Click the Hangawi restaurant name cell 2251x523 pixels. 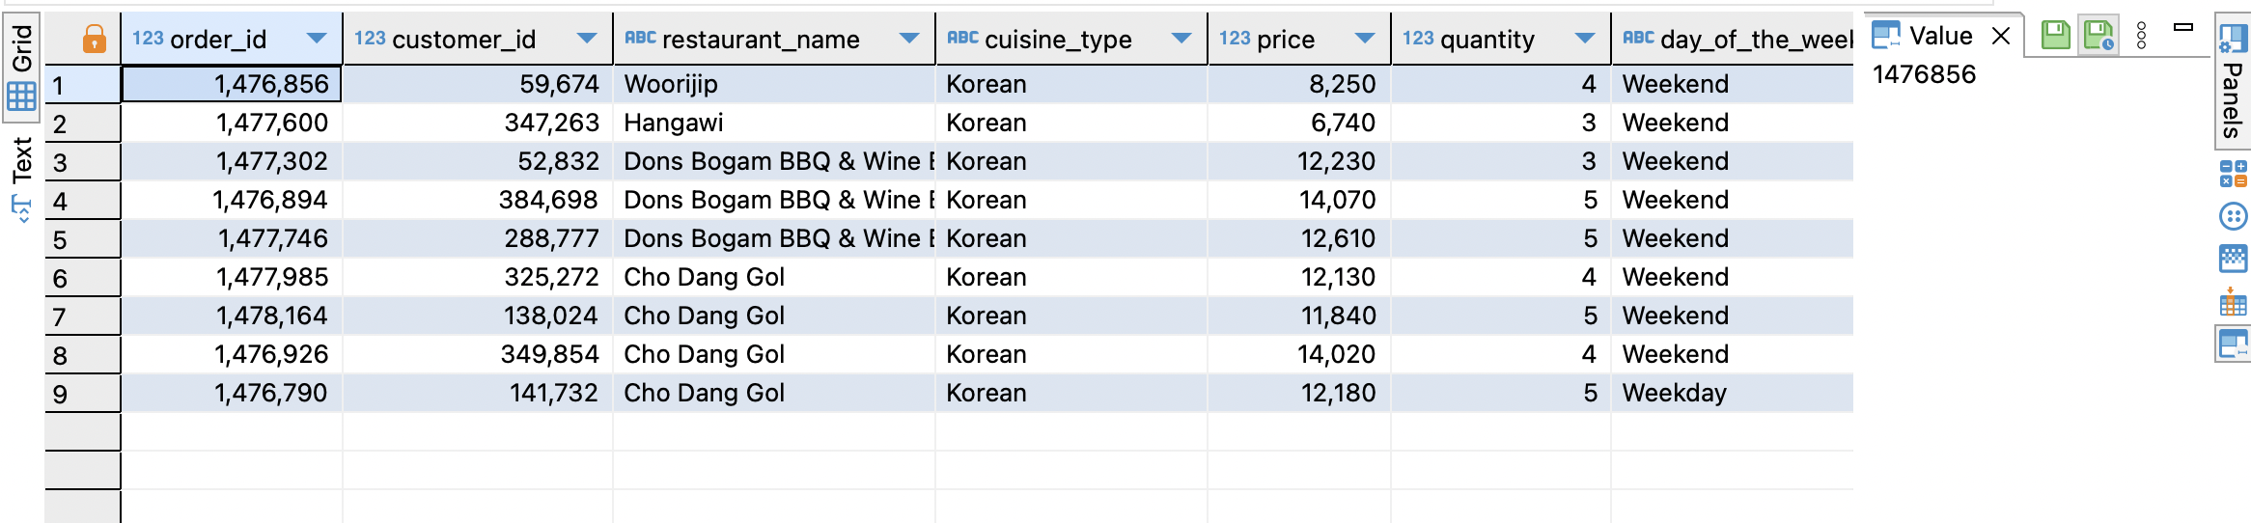click(772, 123)
